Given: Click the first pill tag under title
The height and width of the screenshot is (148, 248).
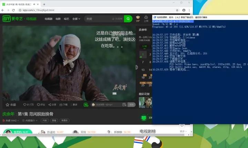Looking at the screenshot, I should 44,120.
